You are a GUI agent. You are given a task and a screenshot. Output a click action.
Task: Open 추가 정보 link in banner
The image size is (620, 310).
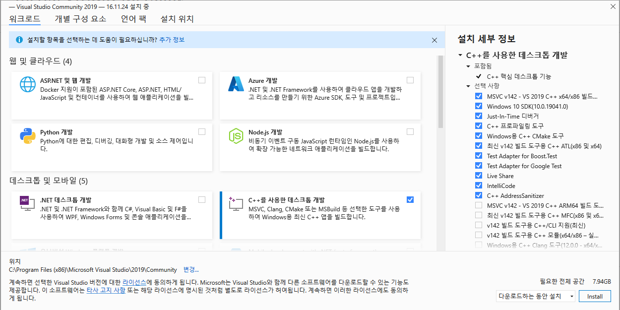pyautogui.click(x=172, y=40)
